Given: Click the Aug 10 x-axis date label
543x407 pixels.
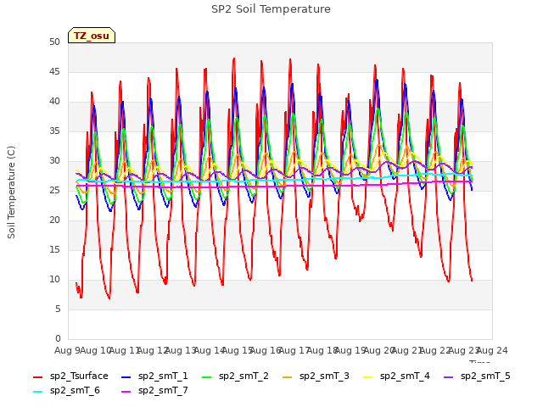Looking at the screenshot, I should (x=96, y=350).
